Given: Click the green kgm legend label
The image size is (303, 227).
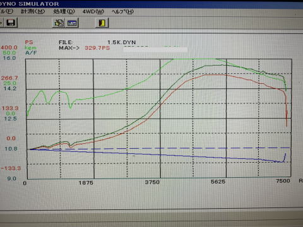Looking at the screenshot, I should point(30,47).
